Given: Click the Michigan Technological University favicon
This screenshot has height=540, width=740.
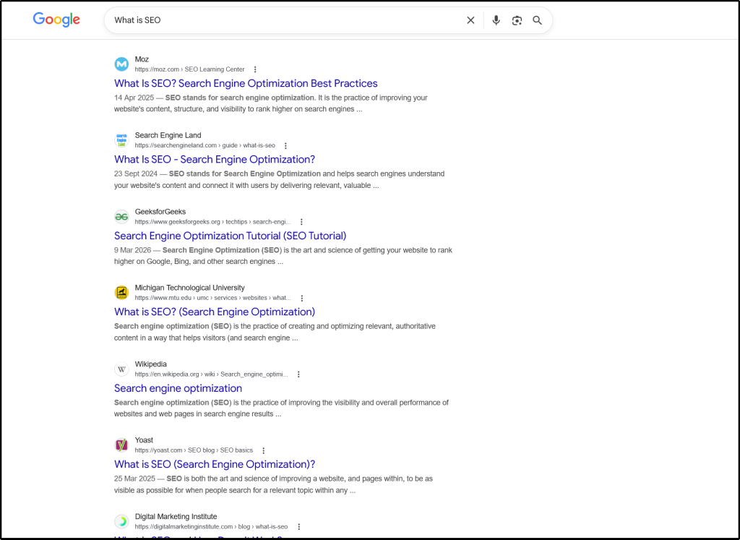Looking at the screenshot, I should tap(121, 293).
